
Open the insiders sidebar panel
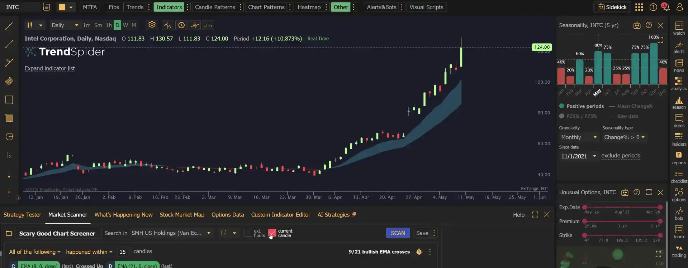(x=679, y=140)
